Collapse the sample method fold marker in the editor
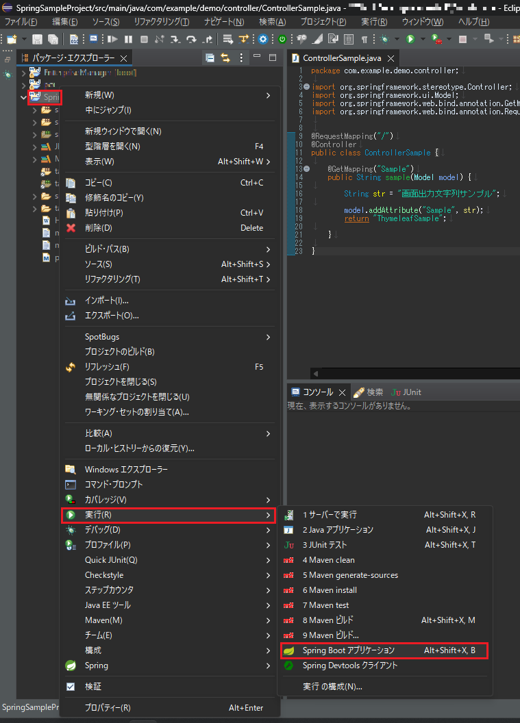The image size is (520, 723). tap(306, 169)
